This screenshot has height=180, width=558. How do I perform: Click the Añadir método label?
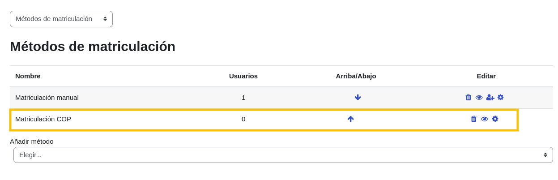[32, 141]
